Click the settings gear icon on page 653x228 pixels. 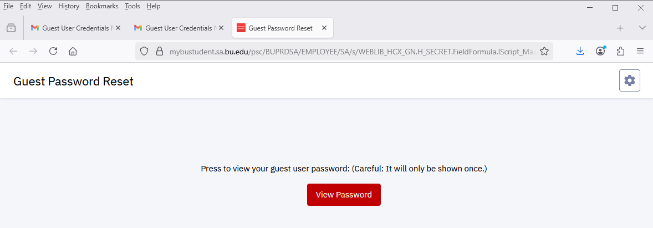[x=629, y=81]
